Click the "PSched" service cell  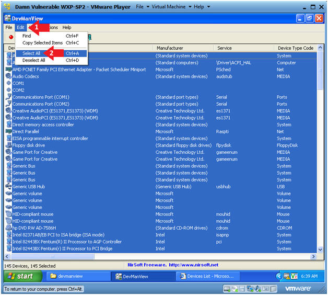point(223,70)
